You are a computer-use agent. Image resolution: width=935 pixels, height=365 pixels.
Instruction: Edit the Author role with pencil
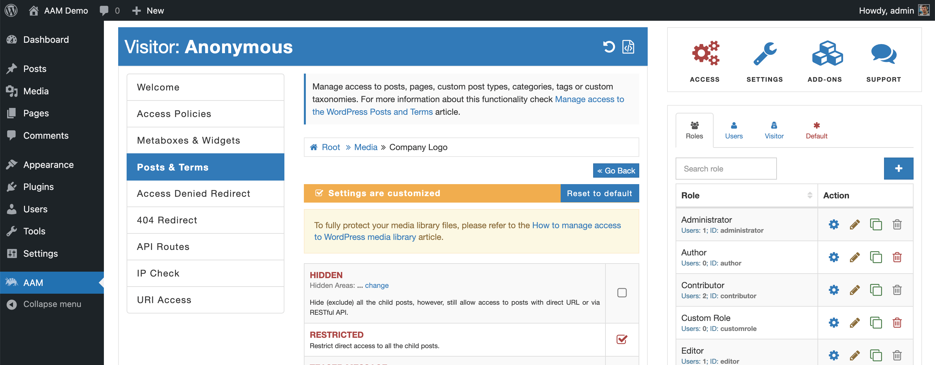[855, 257]
